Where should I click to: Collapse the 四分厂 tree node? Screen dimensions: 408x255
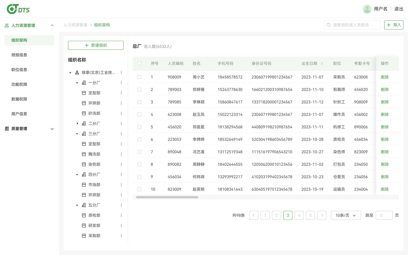pos(77,175)
